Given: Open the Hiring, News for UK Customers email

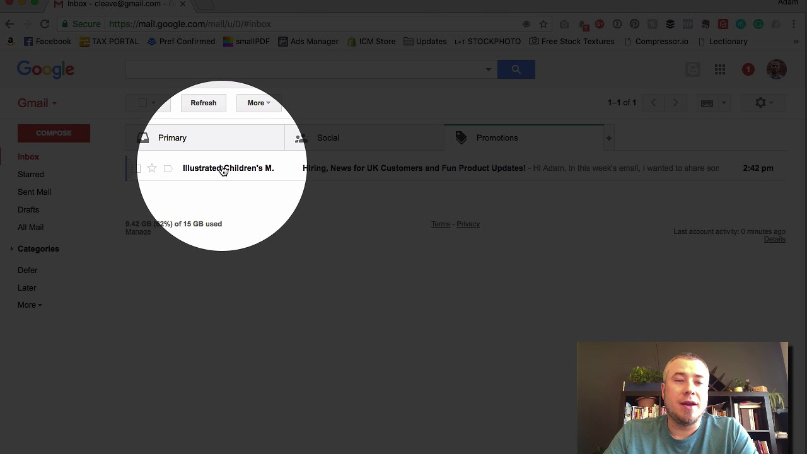Looking at the screenshot, I should coord(414,168).
